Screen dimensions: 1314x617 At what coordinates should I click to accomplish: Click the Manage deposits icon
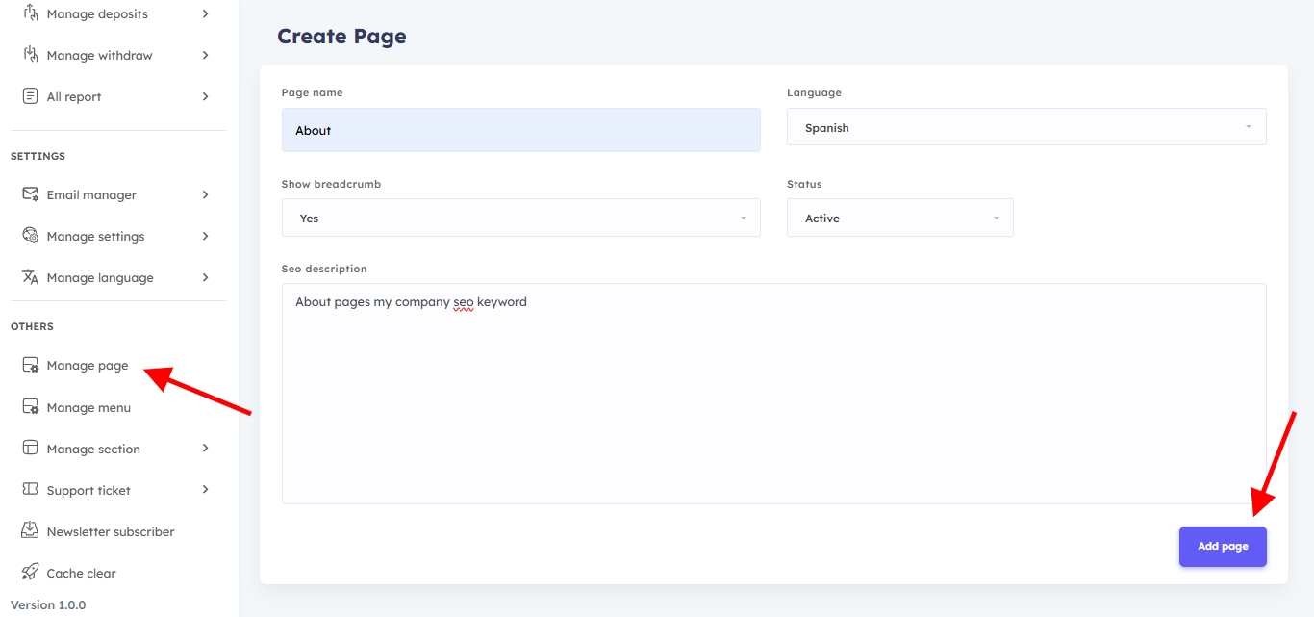[31, 13]
